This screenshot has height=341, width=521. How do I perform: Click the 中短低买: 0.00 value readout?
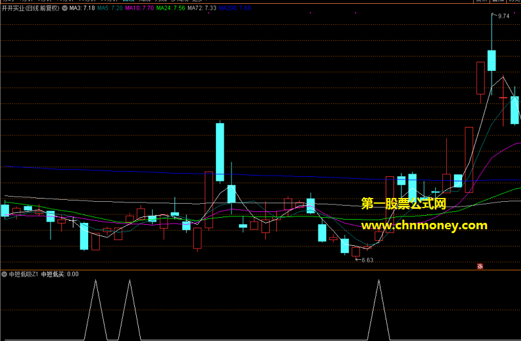pyautogui.click(x=60, y=274)
